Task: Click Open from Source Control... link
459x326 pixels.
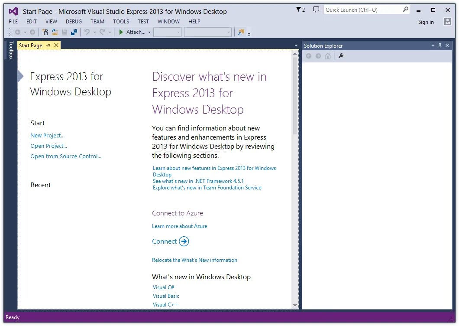Action: (66, 156)
